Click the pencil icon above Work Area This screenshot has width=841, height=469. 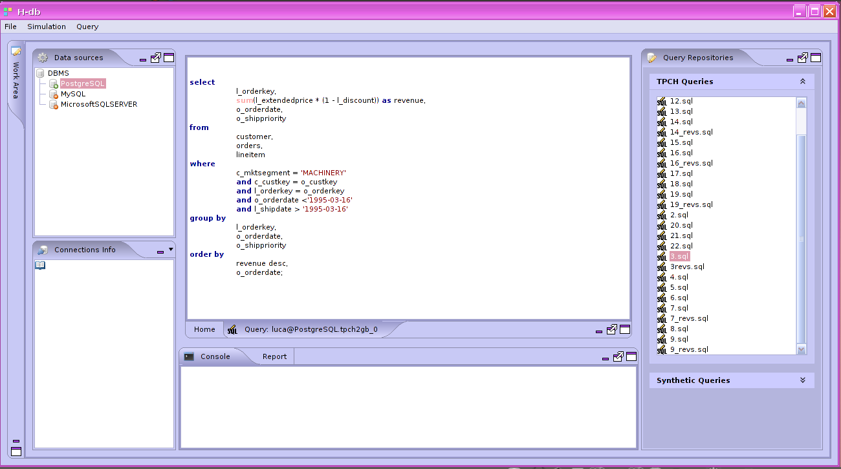(16, 52)
